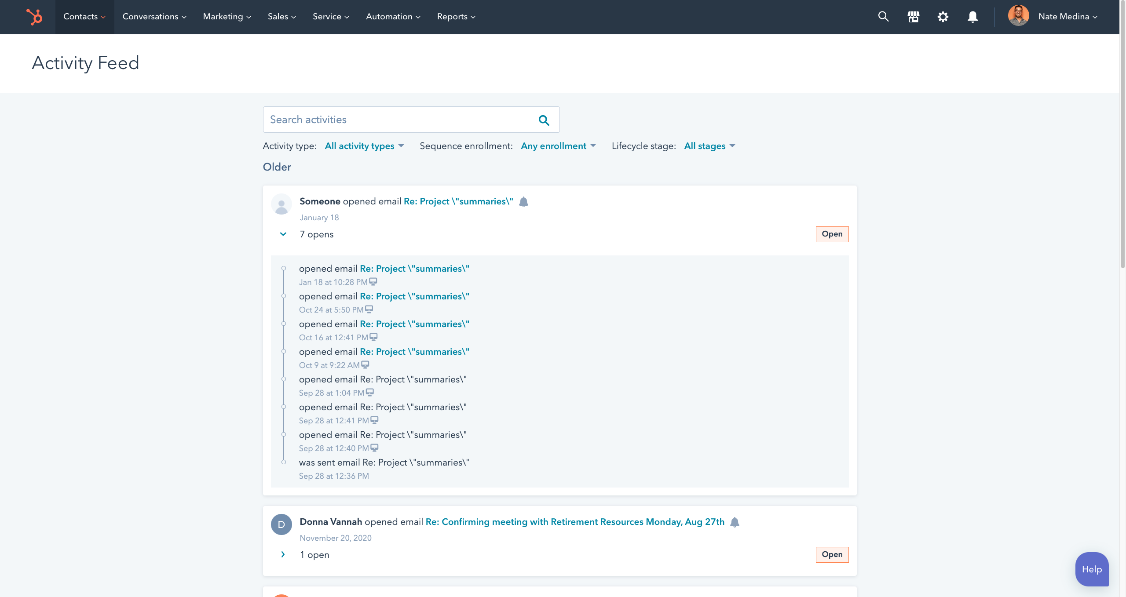Open the settings gear icon
This screenshot has width=1126, height=597.
tap(943, 17)
